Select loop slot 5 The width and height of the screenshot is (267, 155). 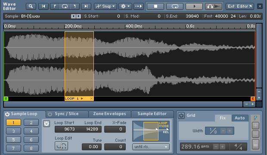[x=13, y=140]
